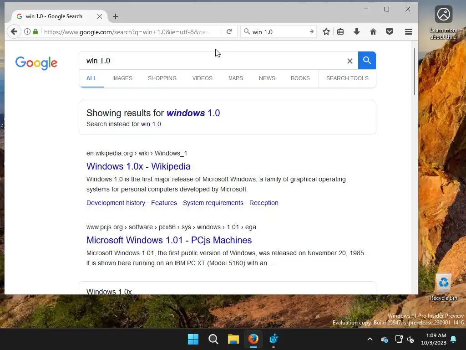Open System requirements sublink
Viewport: 466px width, 350px height.
pos(213,203)
